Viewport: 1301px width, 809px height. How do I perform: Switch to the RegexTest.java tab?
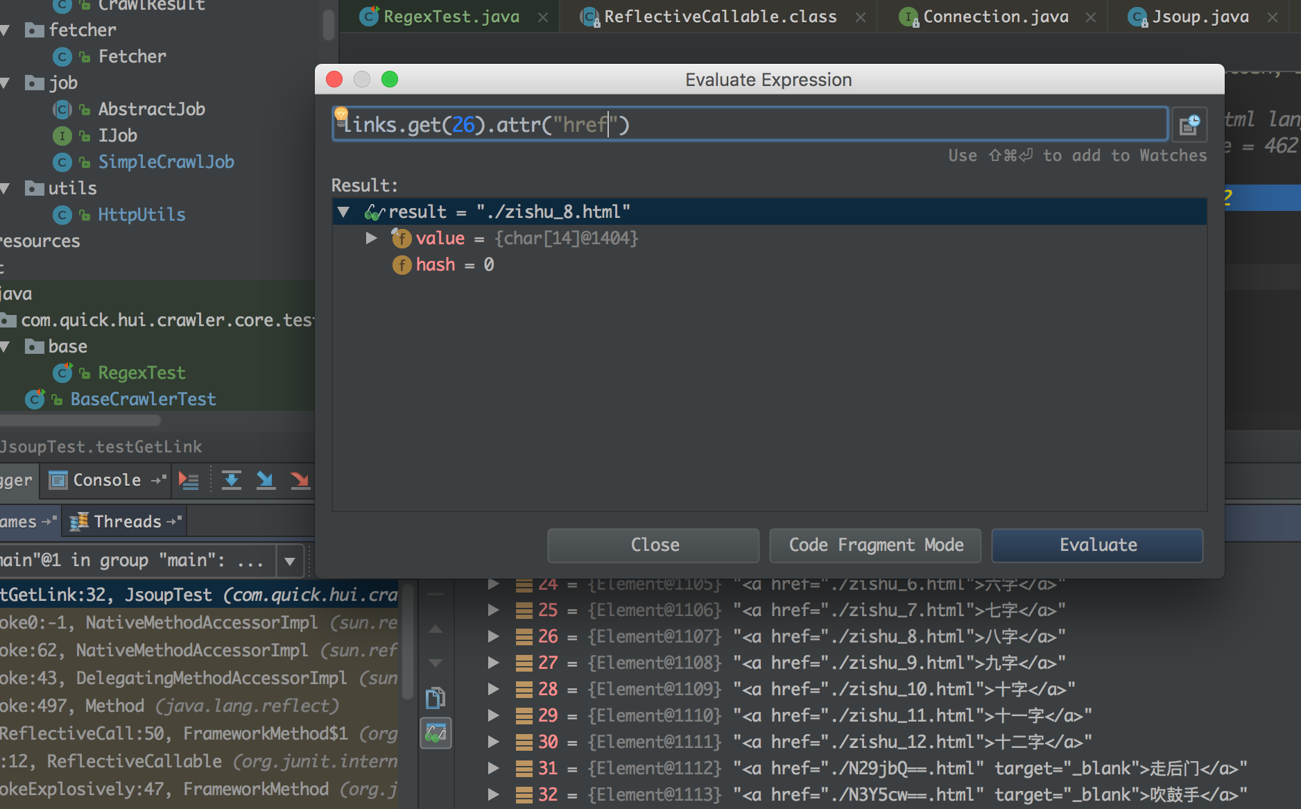[x=451, y=17]
